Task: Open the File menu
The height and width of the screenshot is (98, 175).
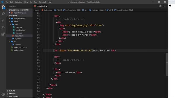Action: pyautogui.click(x=7, y=2)
